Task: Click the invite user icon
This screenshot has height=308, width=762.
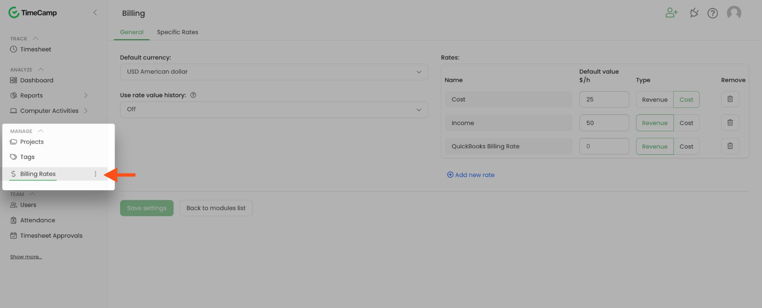Action: click(671, 13)
